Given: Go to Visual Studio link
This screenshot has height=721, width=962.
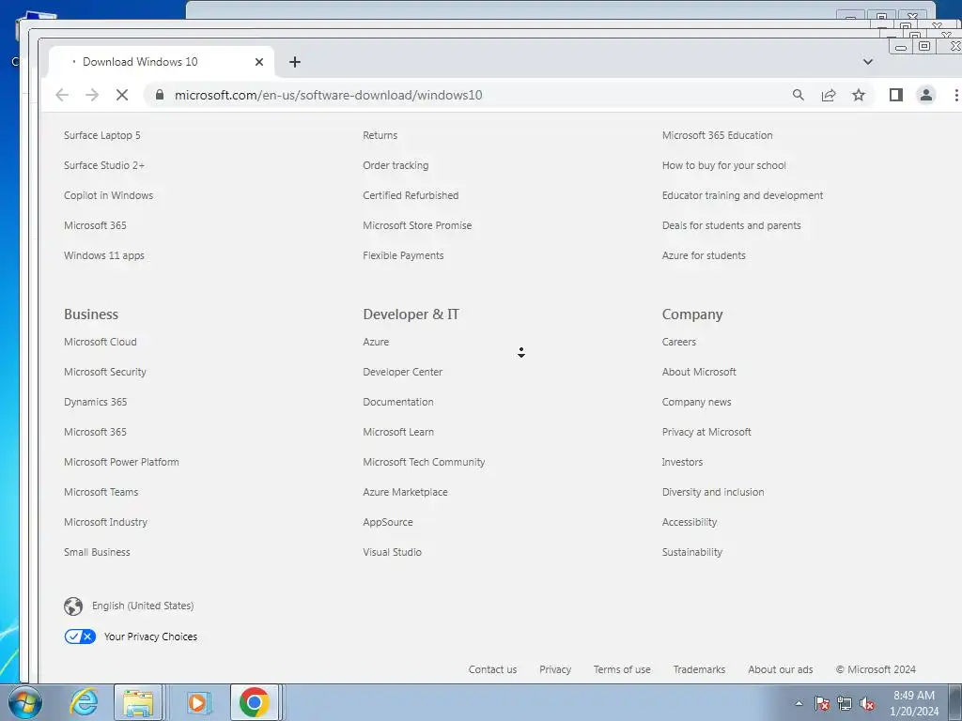Looking at the screenshot, I should pos(392,552).
